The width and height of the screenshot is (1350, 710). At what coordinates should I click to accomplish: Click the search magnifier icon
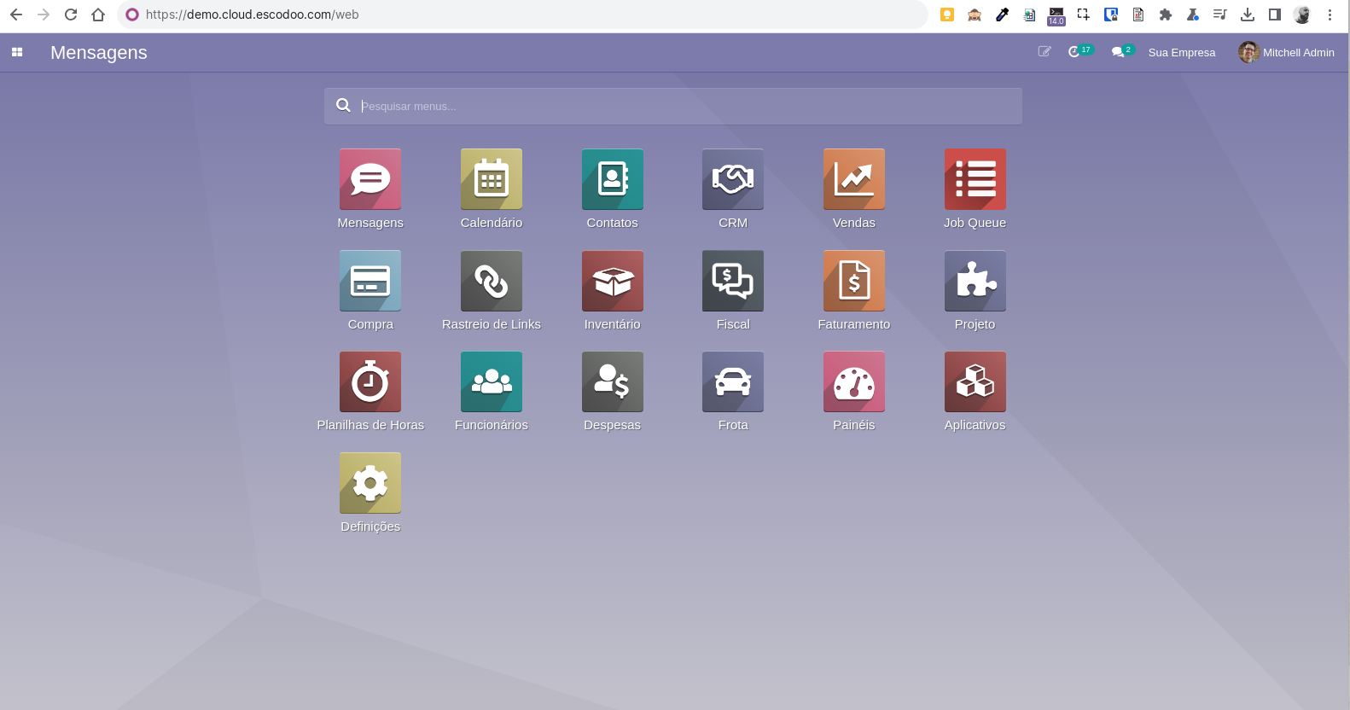pyautogui.click(x=343, y=105)
